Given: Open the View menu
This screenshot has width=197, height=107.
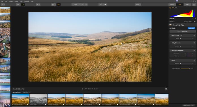Looking at the screenshot, I should point(21,1).
